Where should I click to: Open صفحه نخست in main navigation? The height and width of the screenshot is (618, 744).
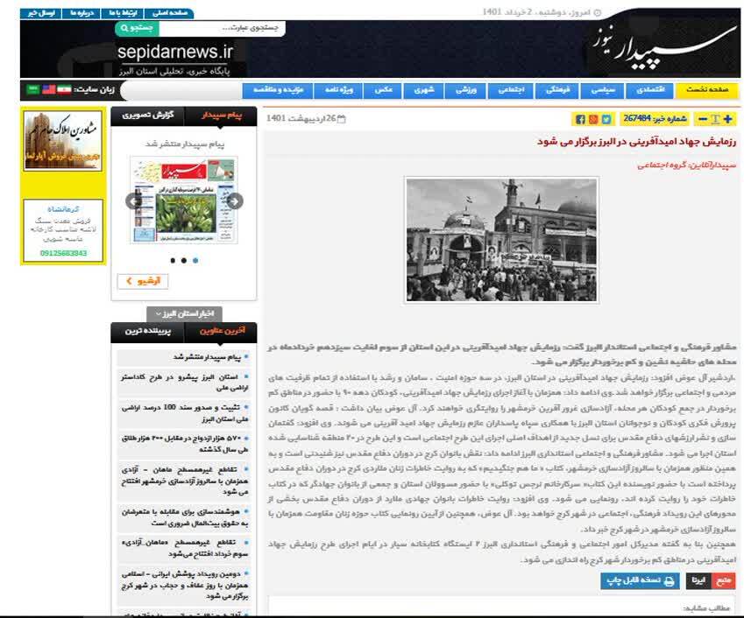tap(707, 90)
